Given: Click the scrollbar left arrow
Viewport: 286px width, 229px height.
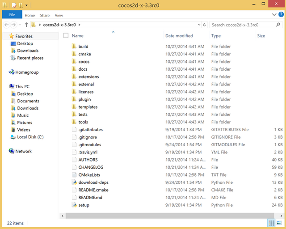Looking at the screenshot, I should tap(63, 216).
